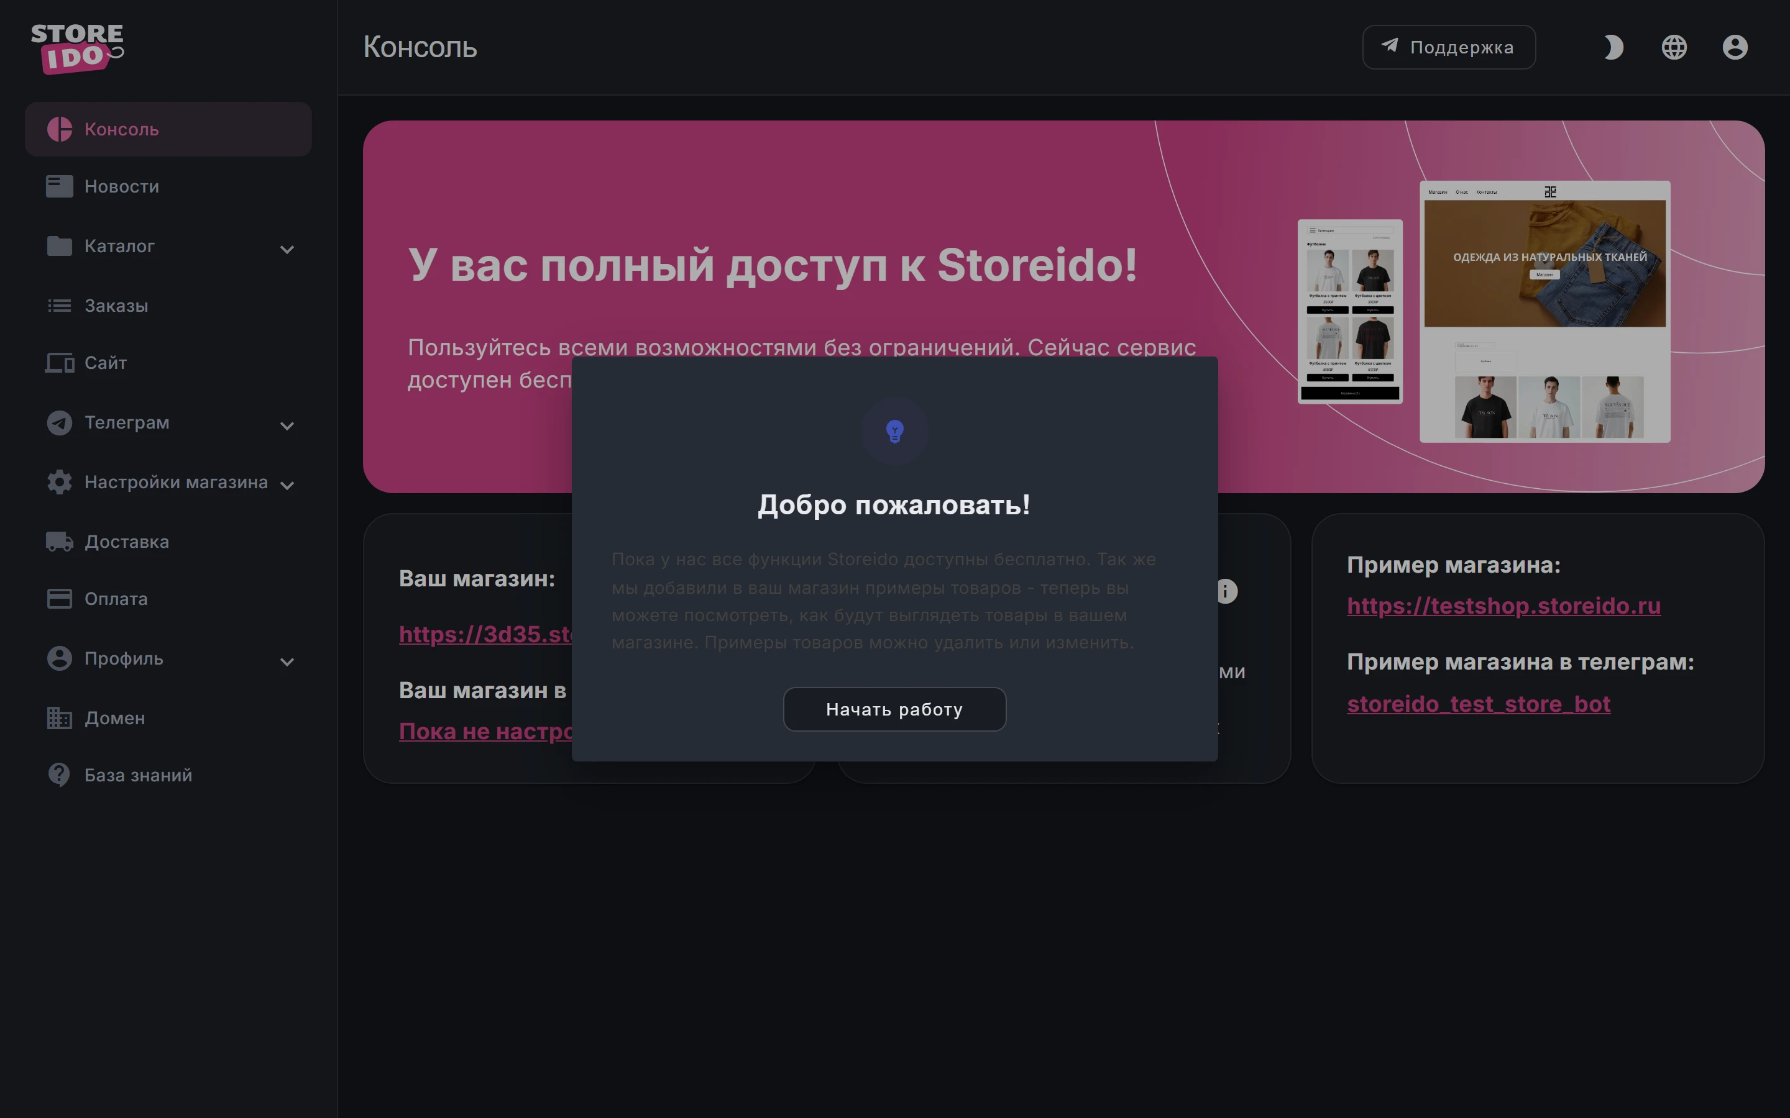Click the У вас полный доступ к Storeido! heading
1790x1118 pixels.
click(x=772, y=265)
